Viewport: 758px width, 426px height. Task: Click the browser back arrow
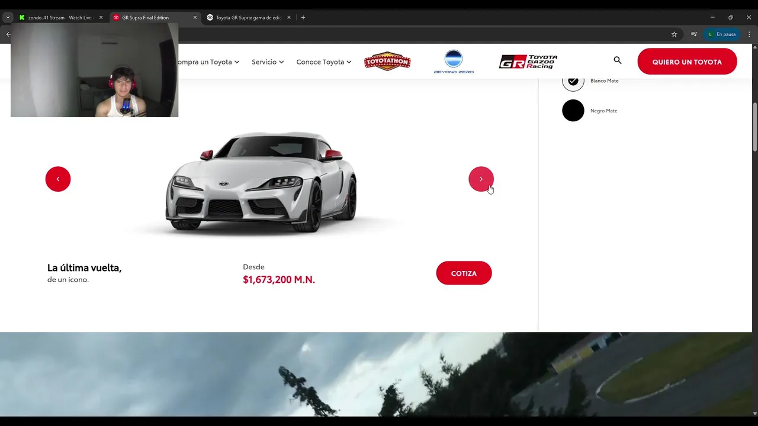pyautogui.click(x=8, y=34)
